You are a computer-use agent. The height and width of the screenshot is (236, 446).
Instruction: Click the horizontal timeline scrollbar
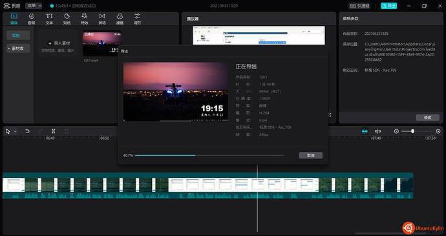[x=390, y=233]
